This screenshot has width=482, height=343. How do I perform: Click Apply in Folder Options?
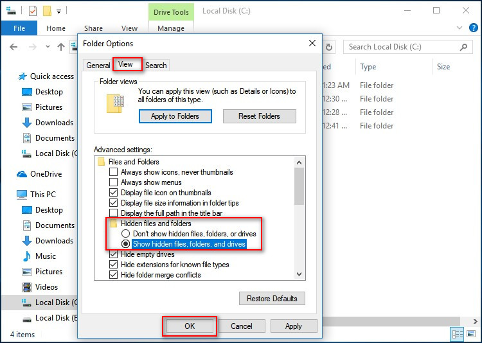click(294, 326)
